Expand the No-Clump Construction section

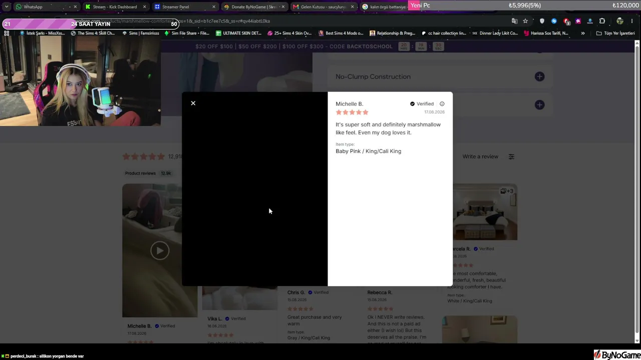pos(440,76)
